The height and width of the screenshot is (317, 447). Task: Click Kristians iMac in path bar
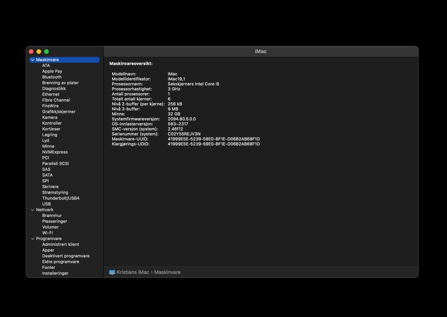click(133, 272)
